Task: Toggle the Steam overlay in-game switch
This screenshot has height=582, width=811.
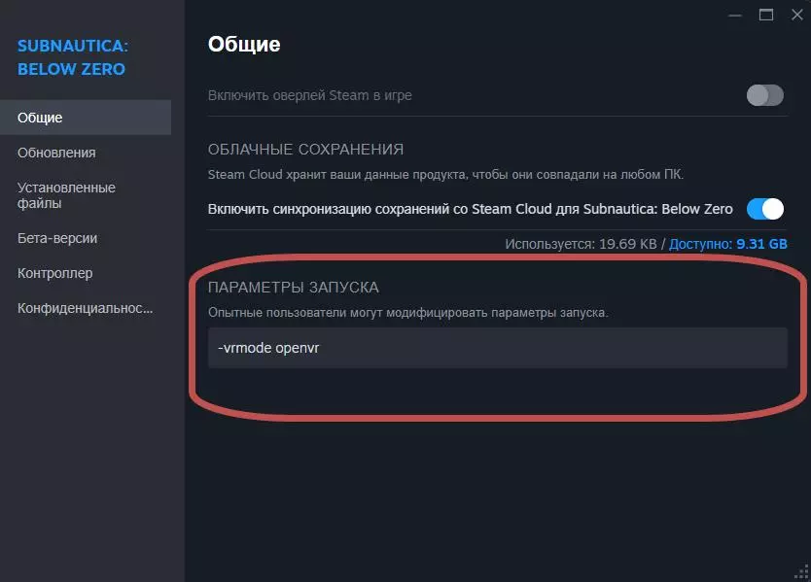Action: coord(765,95)
